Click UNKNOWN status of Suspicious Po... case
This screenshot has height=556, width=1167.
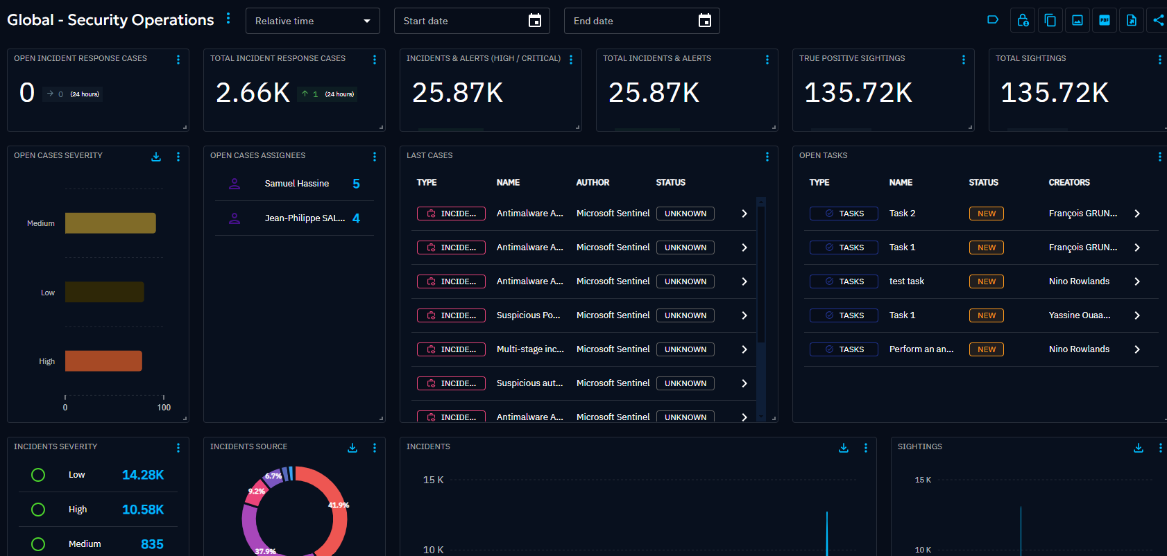pos(685,315)
